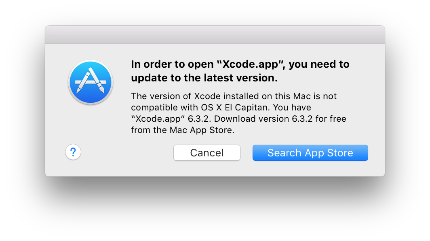Viewport: 430px width, 241px height.
Task: Choose Search App Store
Action: [x=310, y=153]
